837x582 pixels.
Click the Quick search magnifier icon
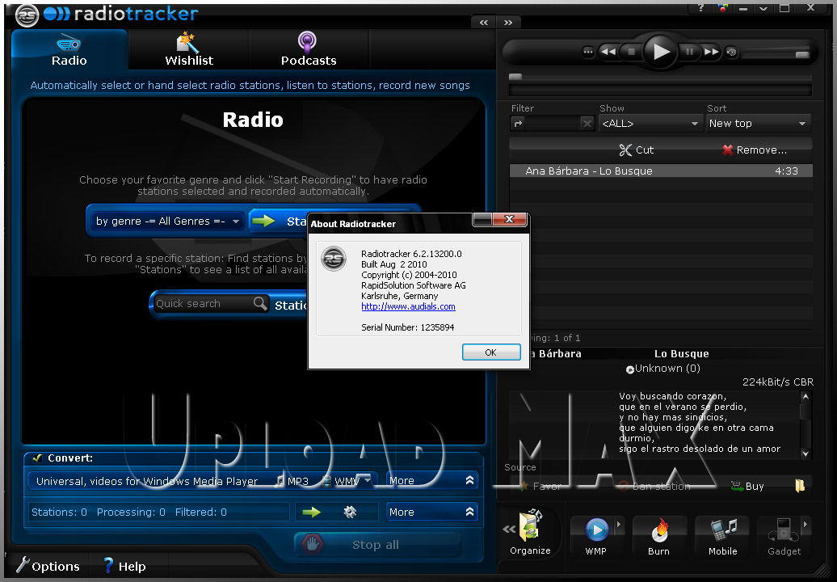(260, 303)
